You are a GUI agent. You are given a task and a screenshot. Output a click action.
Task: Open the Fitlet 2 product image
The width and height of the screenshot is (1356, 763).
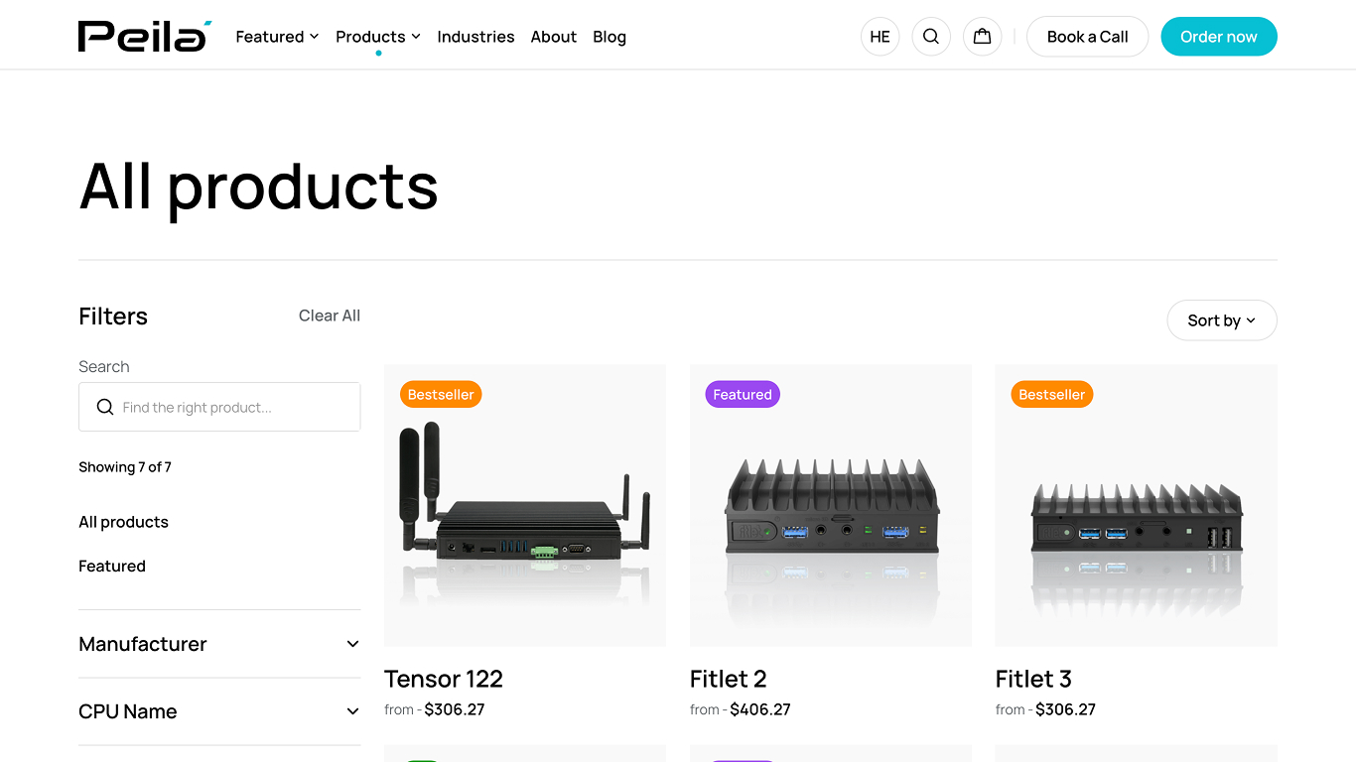tap(831, 506)
